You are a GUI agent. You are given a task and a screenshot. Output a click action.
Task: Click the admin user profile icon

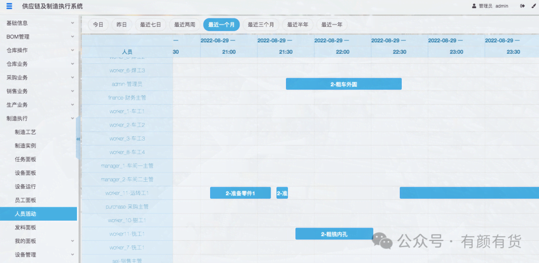474,6
